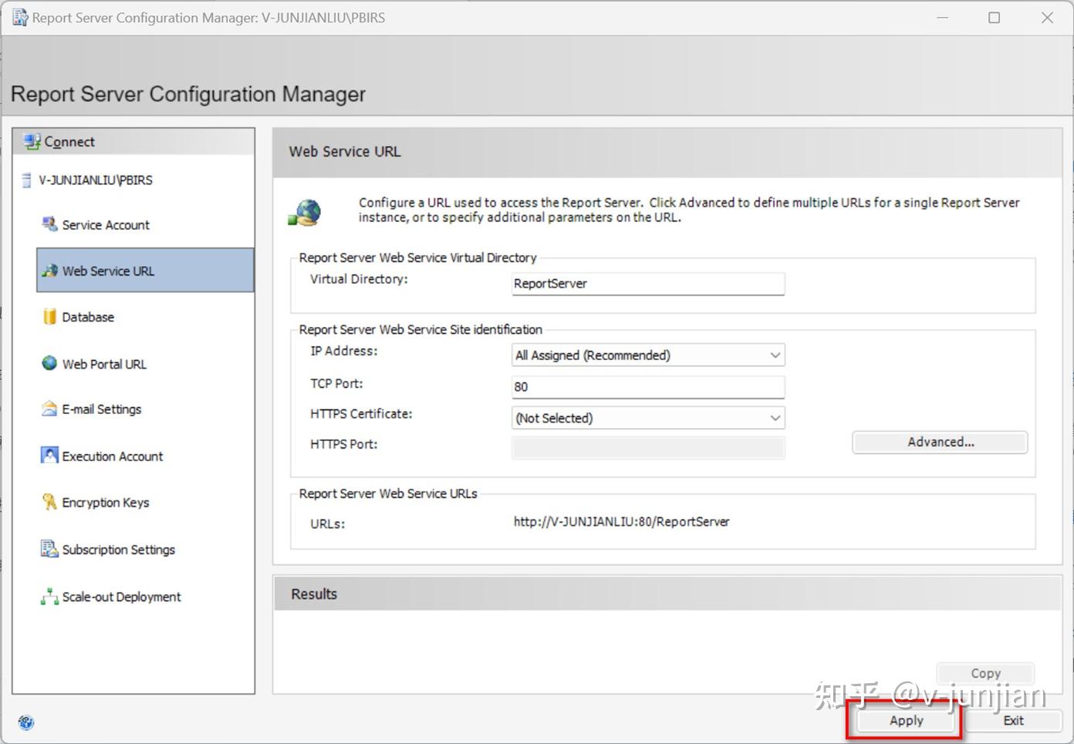The image size is (1074, 744).
Task: Click the Virtual Directory input field
Action: pyautogui.click(x=648, y=284)
